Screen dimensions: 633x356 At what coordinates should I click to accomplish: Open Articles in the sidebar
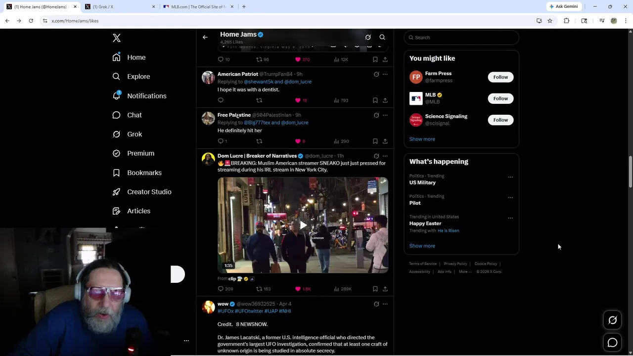click(132, 211)
